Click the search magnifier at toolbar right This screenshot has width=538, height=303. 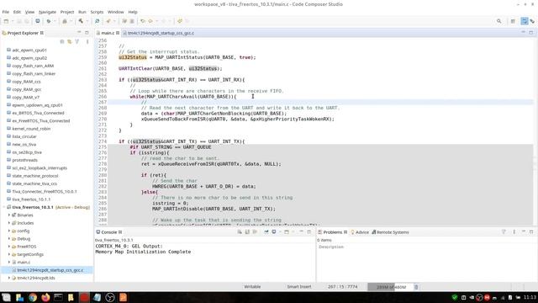(x=498, y=21)
